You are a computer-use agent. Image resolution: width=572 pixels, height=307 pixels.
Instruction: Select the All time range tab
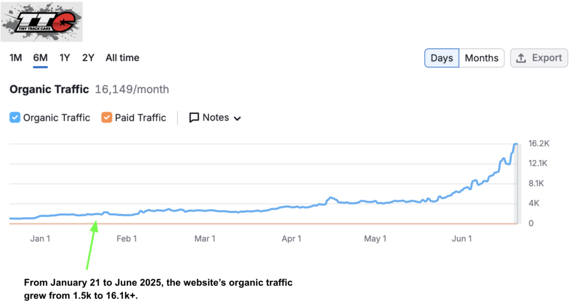[x=122, y=57]
